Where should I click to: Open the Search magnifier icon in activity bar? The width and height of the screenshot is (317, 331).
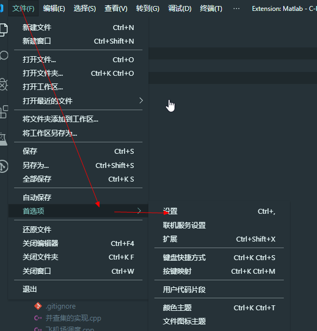[4, 56]
